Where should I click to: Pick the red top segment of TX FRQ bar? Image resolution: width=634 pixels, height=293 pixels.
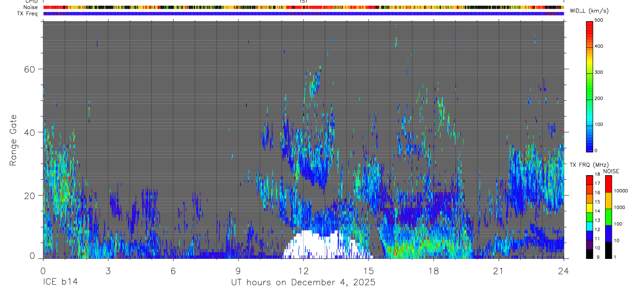[x=590, y=180]
